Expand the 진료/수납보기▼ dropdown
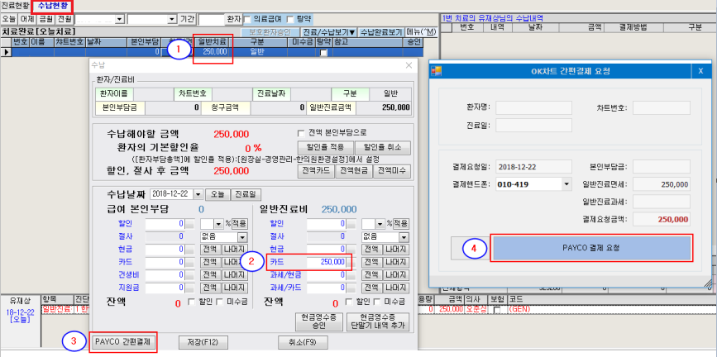 tap(329, 32)
